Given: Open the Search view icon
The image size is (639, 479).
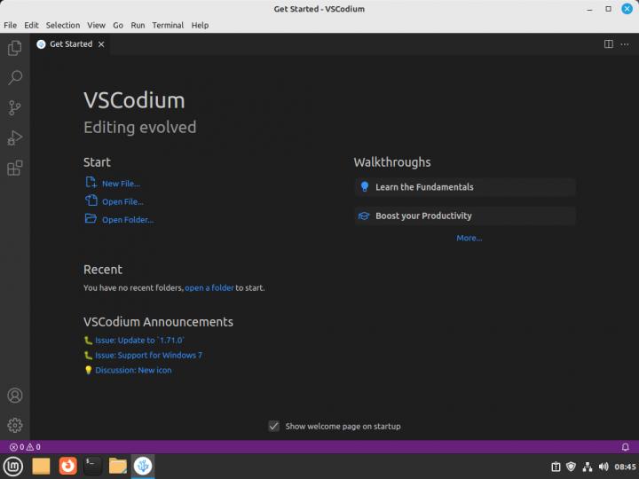Looking at the screenshot, I should click(14, 78).
